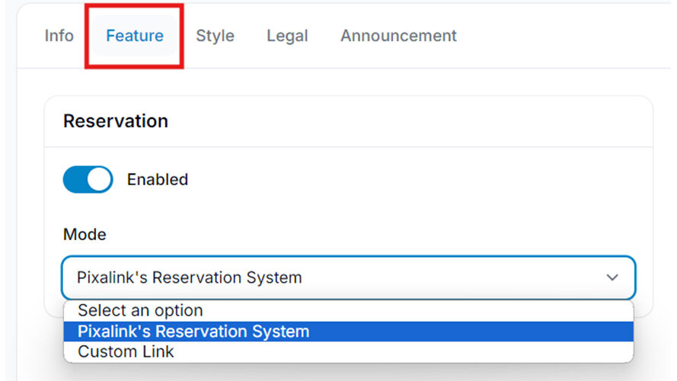The image size is (677, 381).
Task: Switch off the Reservation Enabled toggle
Action: click(88, 179)
